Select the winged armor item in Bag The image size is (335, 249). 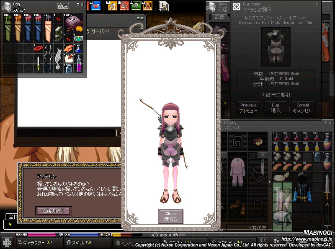[78, 38]
